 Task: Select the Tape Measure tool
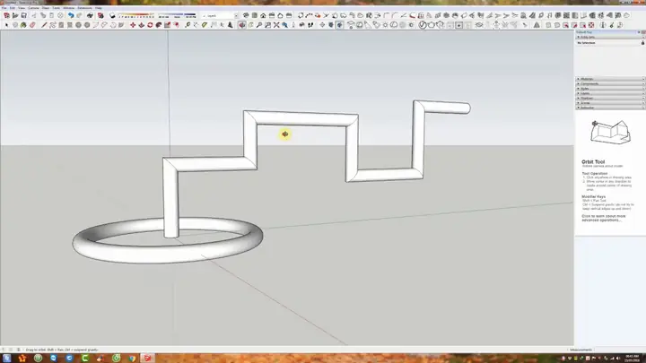[x=188, y=25]
